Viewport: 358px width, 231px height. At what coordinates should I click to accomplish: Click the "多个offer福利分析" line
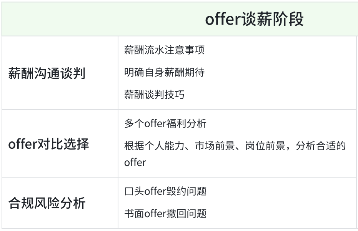(x=165, y=124)
